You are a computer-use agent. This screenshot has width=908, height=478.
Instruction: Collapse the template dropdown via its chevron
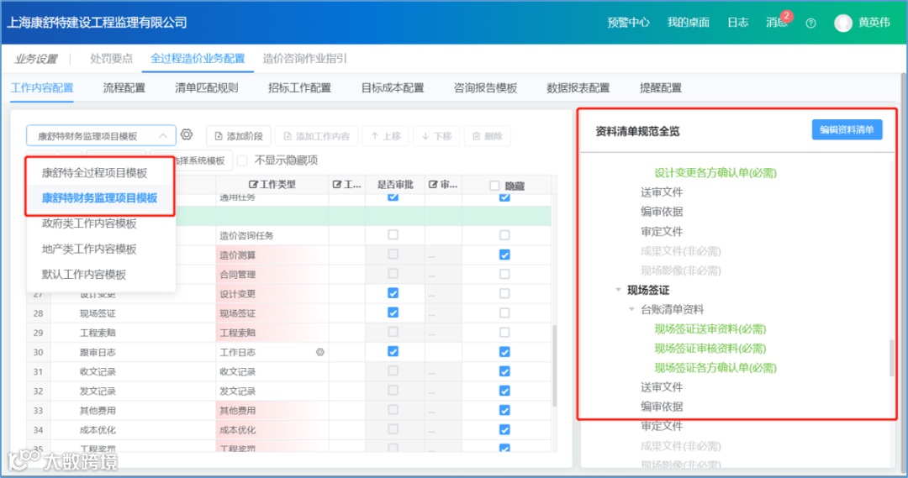coord(163,136)
